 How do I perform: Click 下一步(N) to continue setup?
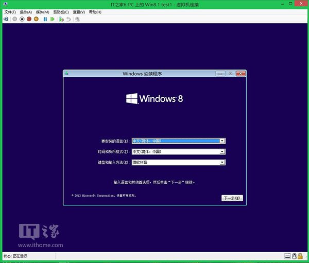[x=232, y=198]
